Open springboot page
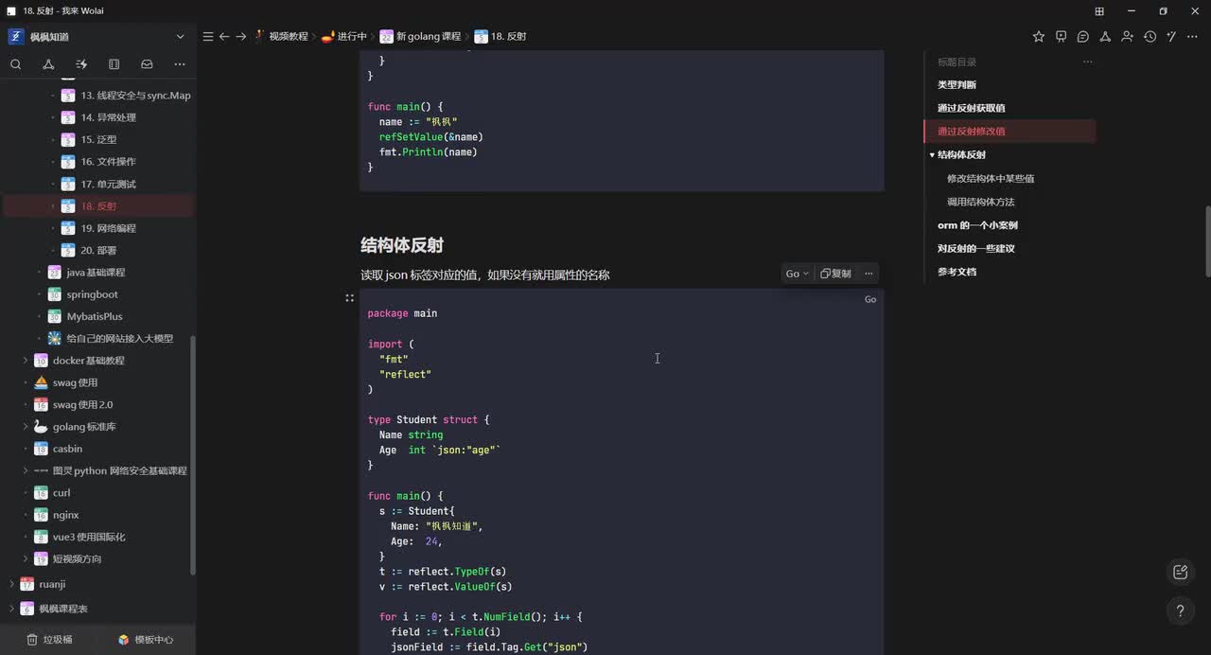Viewport: 1211px width, 655px height. (x=92, y=294)
